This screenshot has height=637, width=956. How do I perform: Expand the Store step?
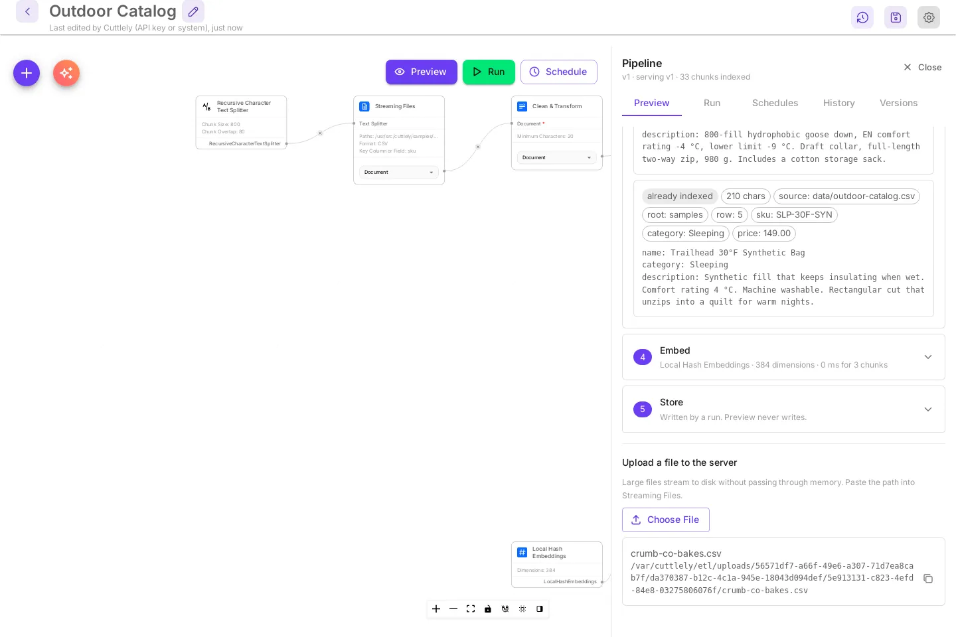point(783,409)
